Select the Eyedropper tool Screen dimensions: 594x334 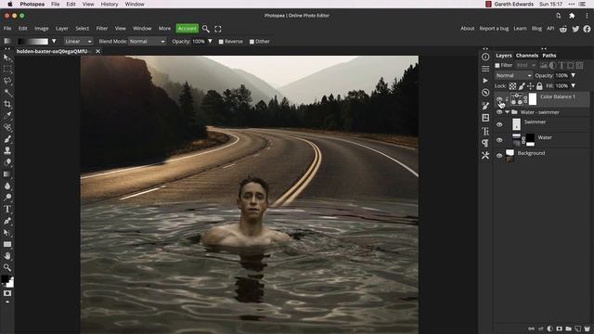(6, 115)
